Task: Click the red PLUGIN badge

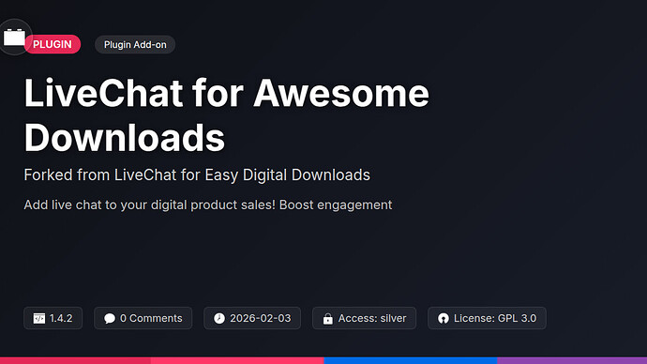Action: click(53, 44)
